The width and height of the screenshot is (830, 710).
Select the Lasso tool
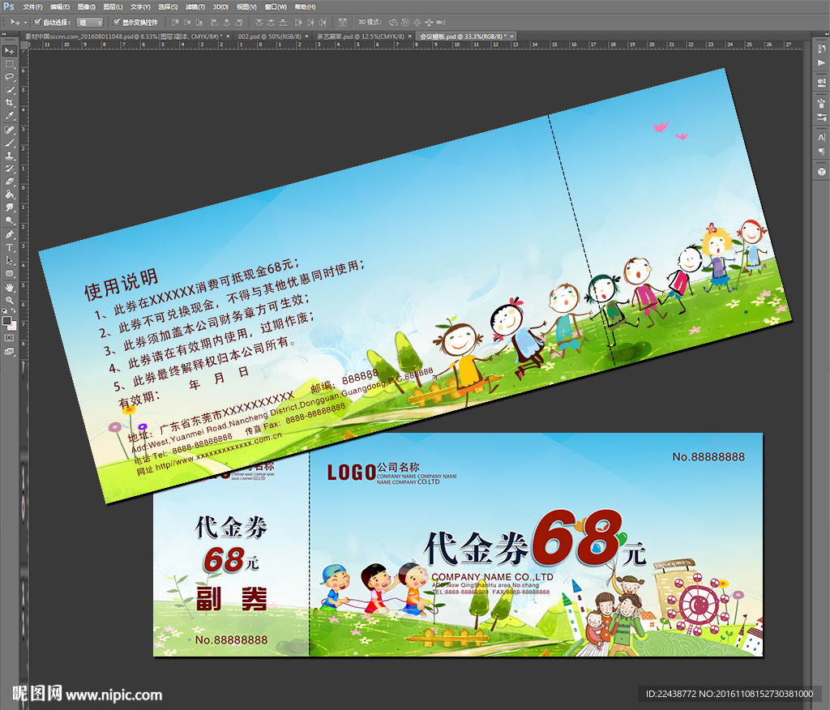click(10, 77)
